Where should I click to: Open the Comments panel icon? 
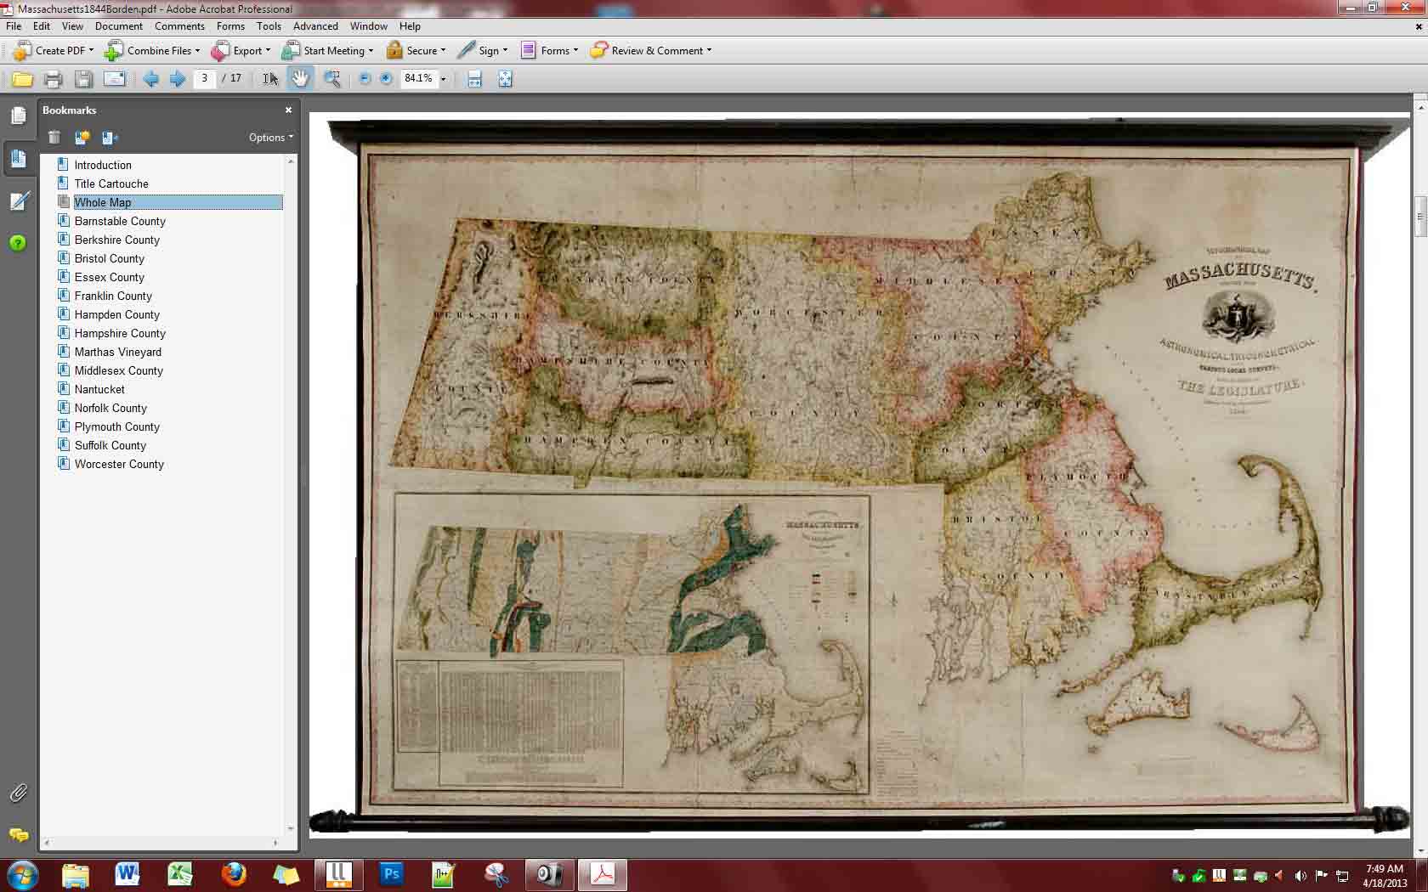(18, 835)
